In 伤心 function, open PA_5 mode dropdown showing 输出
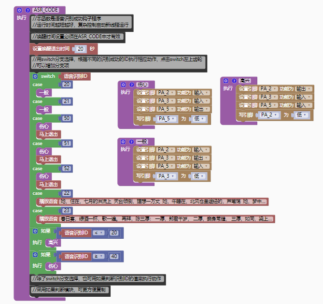323x304 pixels. (x=201, y=109)
